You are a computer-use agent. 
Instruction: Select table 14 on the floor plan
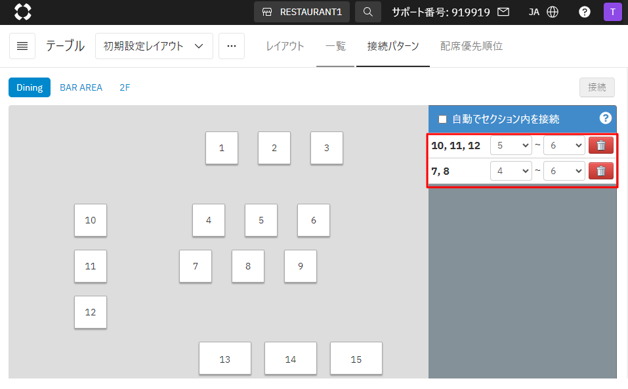tap(290, 358)
